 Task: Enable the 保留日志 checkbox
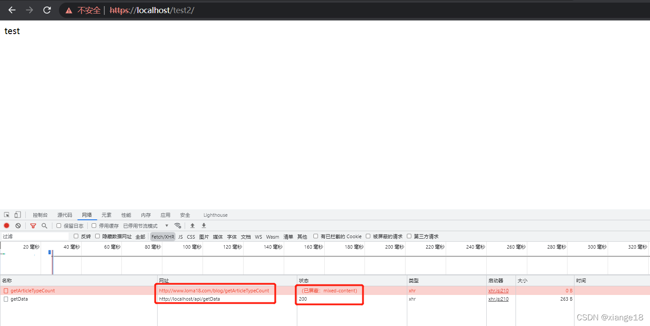click(59, 226)
